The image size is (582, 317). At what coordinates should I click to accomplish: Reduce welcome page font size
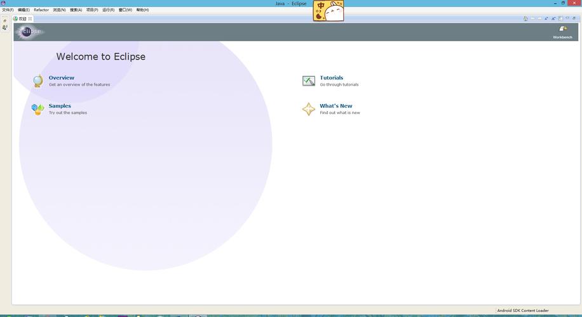[546, 18]
